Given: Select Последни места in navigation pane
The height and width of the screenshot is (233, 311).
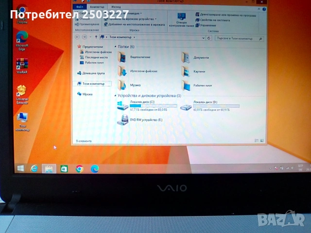Looking at the screenshot, I should (94, 57).
